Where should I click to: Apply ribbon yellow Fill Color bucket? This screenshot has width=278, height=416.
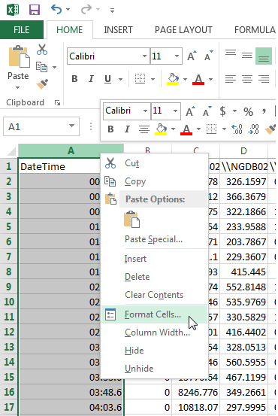click(173, 79)
